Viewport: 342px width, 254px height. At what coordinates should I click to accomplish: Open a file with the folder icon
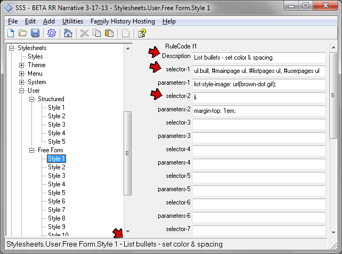[23, 34]
